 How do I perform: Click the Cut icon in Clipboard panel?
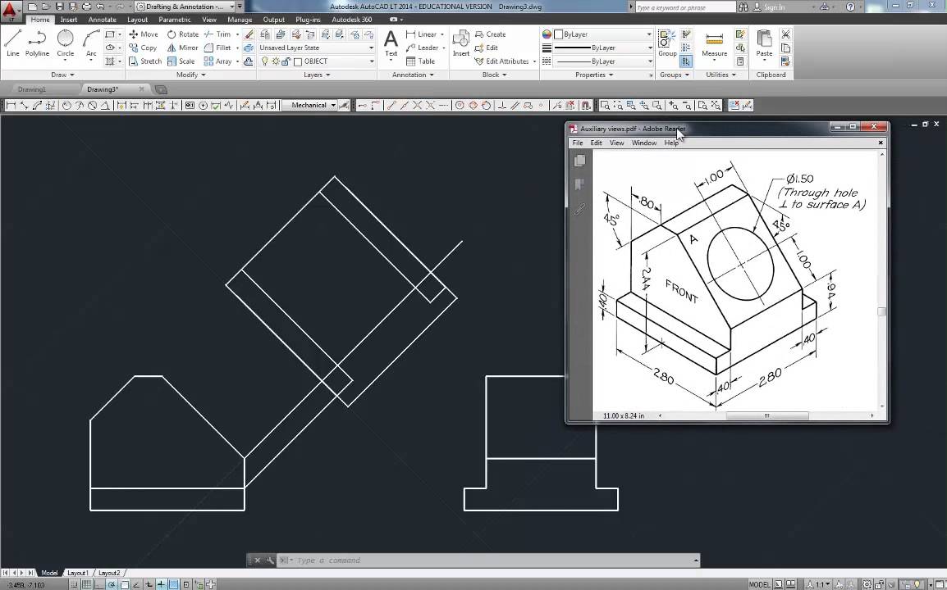click(x=785, y=34)
